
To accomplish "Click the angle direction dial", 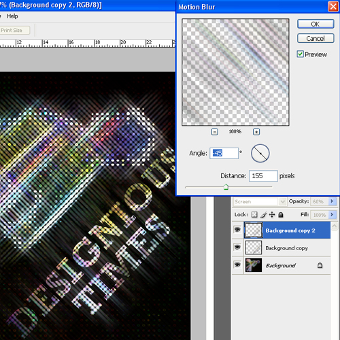I will point(260,154).
